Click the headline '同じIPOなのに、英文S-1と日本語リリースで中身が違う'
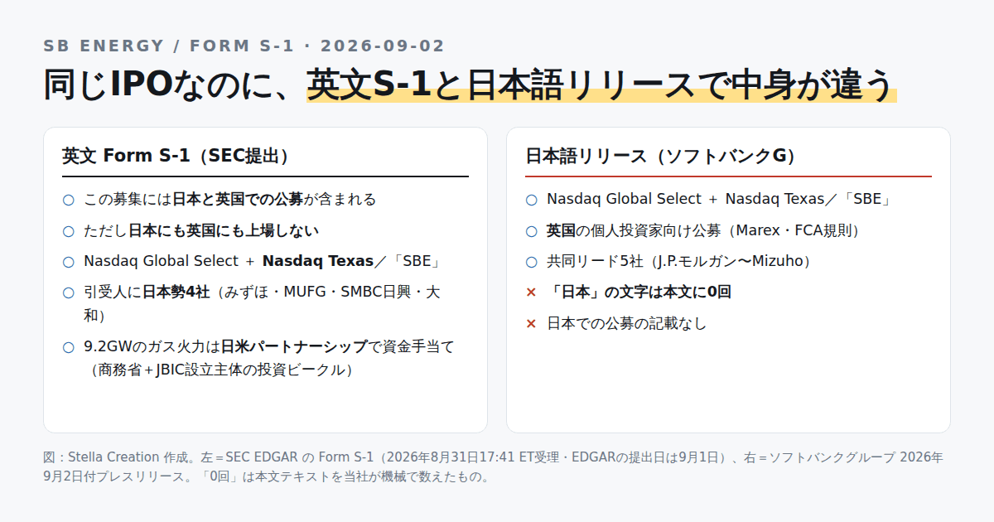This screenshot has width=994, height=522. coord(469,85)
